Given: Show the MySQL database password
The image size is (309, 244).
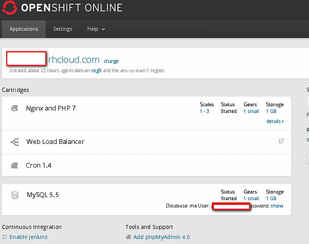Looking at the screenshot, I should point(277,206).
